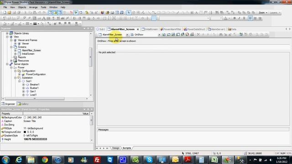Expand the Objects Library tree node
Viewport: 292px width, 164px height.
(7, 33)
